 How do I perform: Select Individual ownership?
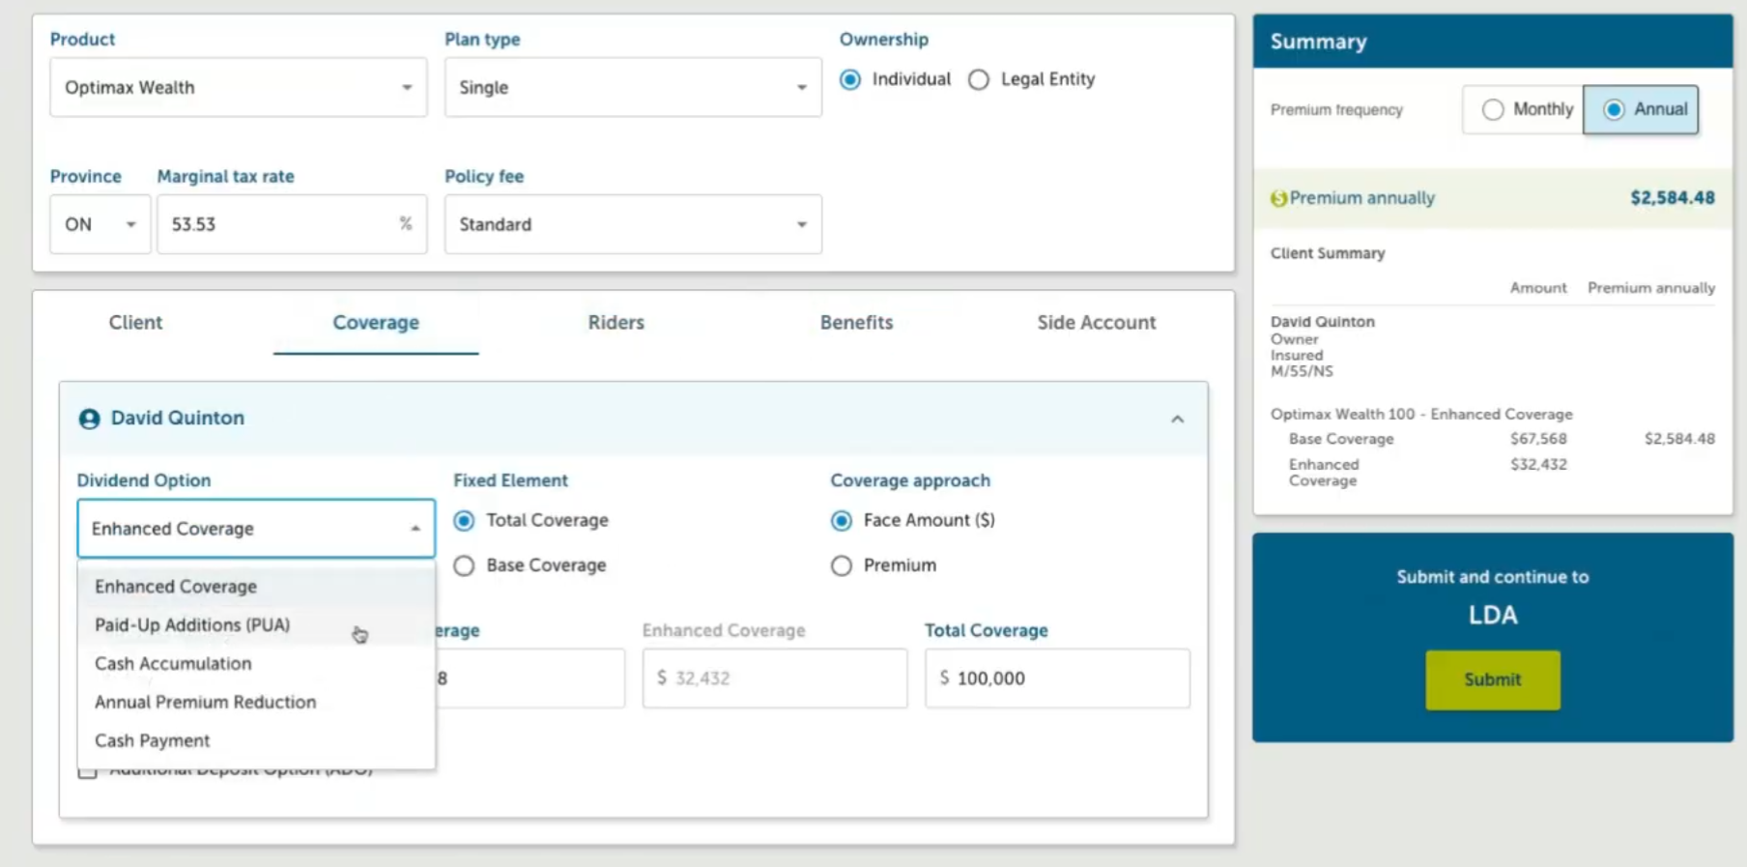pos(850,79)
